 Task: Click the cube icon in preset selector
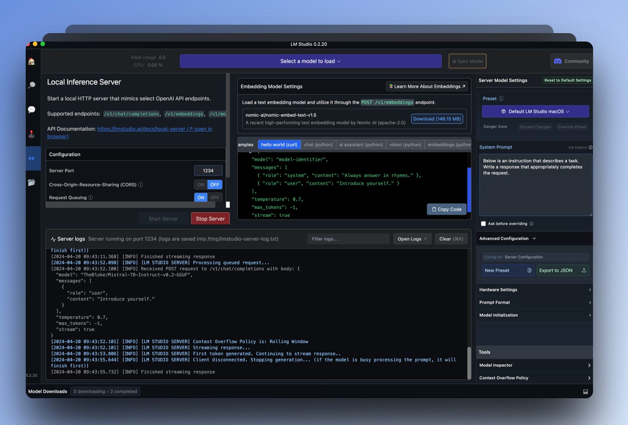503,111
